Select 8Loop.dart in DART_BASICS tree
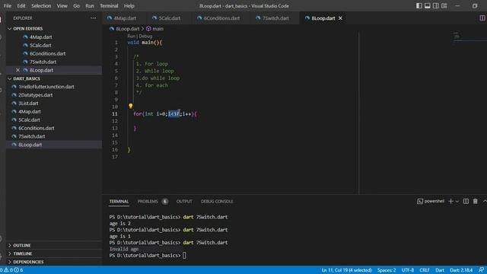This screenshot has width=487, height=274. 54,145
